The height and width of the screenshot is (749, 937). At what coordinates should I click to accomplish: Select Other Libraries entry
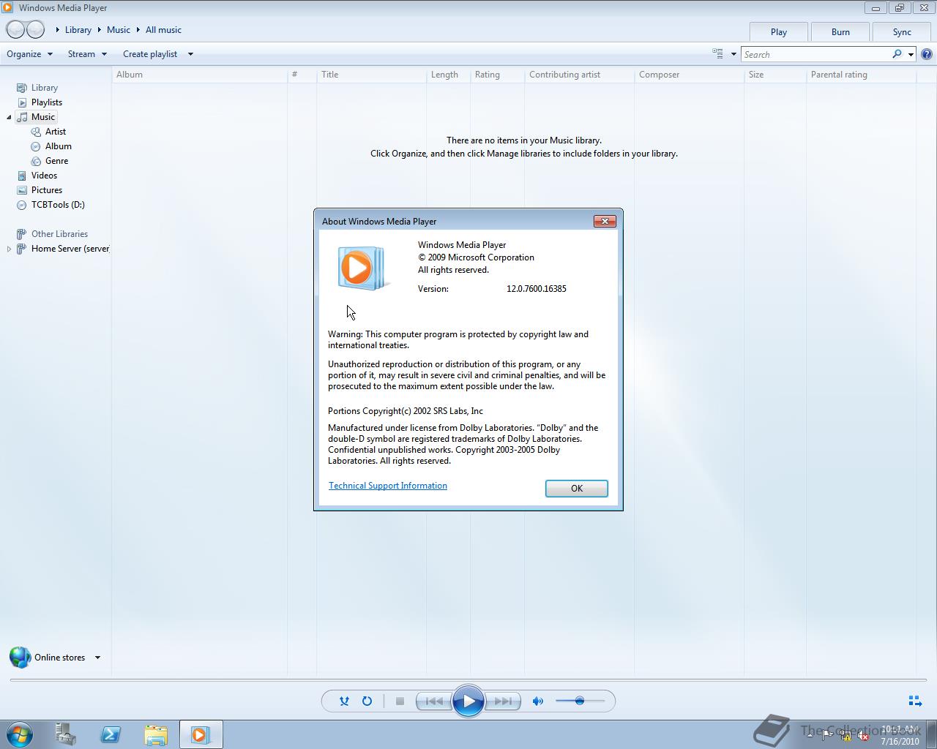click(x=59, y=234)
